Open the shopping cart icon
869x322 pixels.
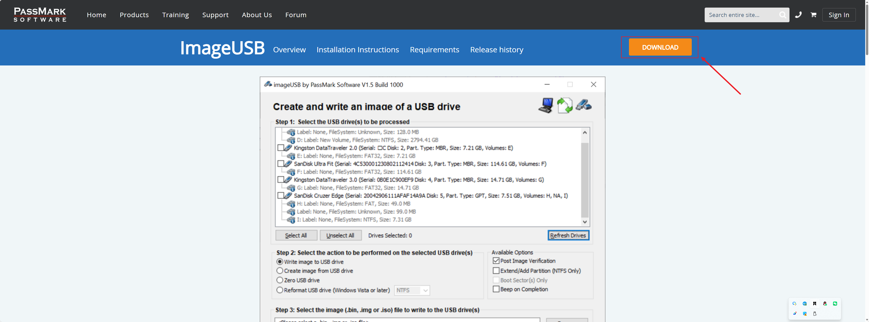coord(813,15)
